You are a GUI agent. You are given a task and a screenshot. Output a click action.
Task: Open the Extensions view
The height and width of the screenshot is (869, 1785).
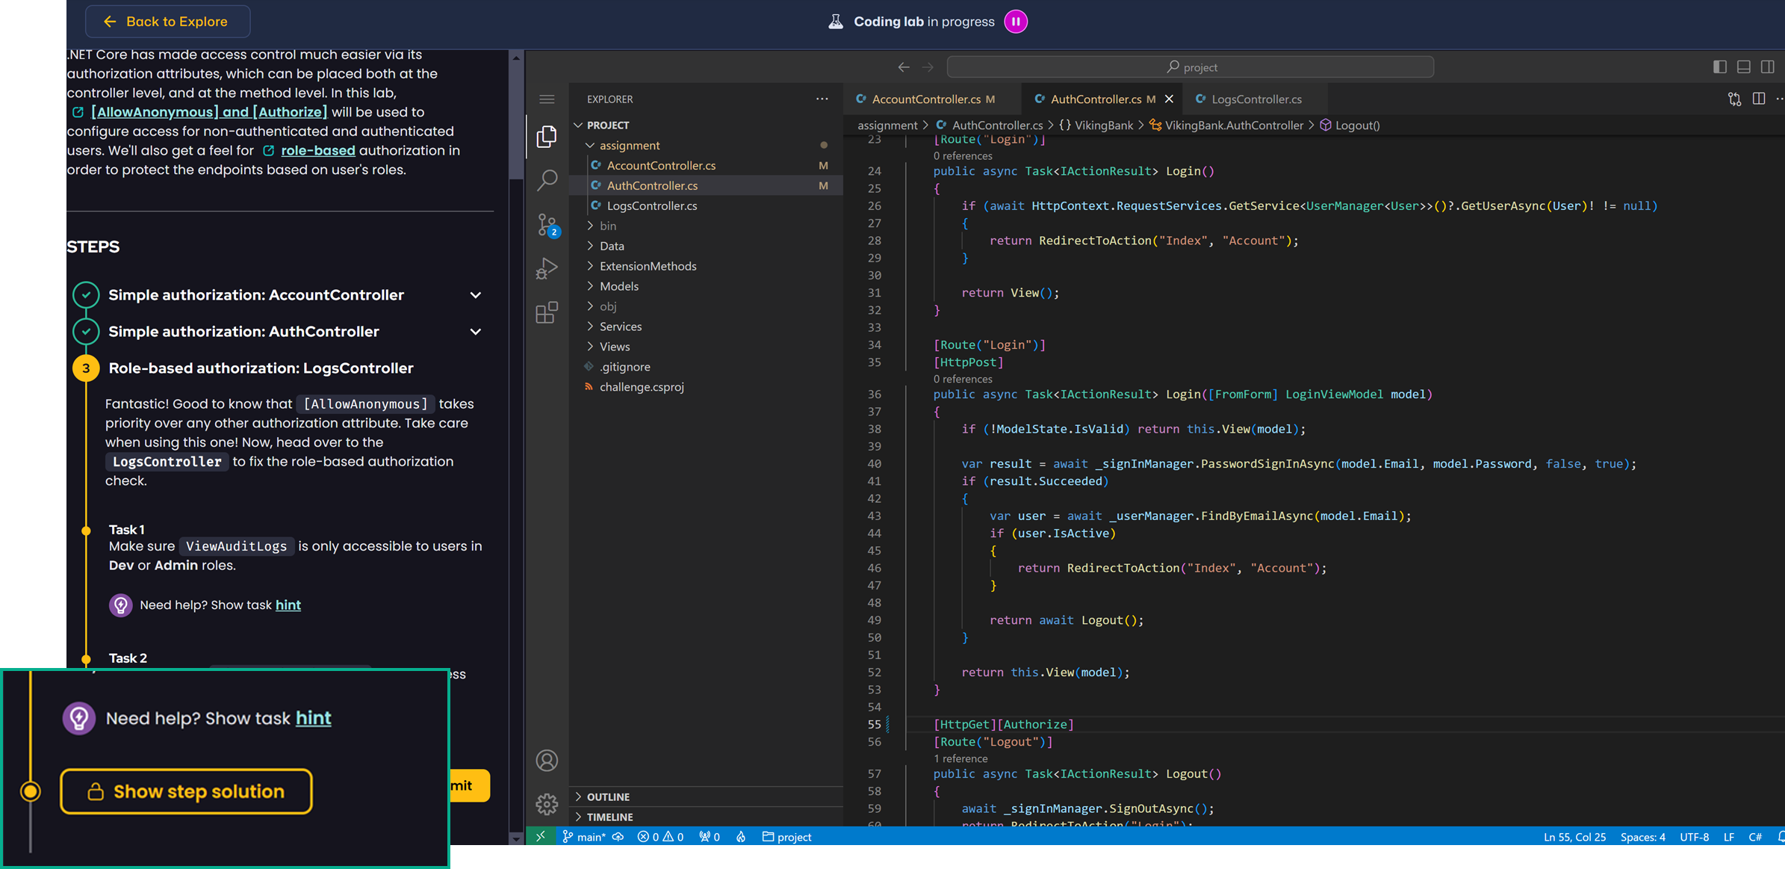tap(547, 312)
